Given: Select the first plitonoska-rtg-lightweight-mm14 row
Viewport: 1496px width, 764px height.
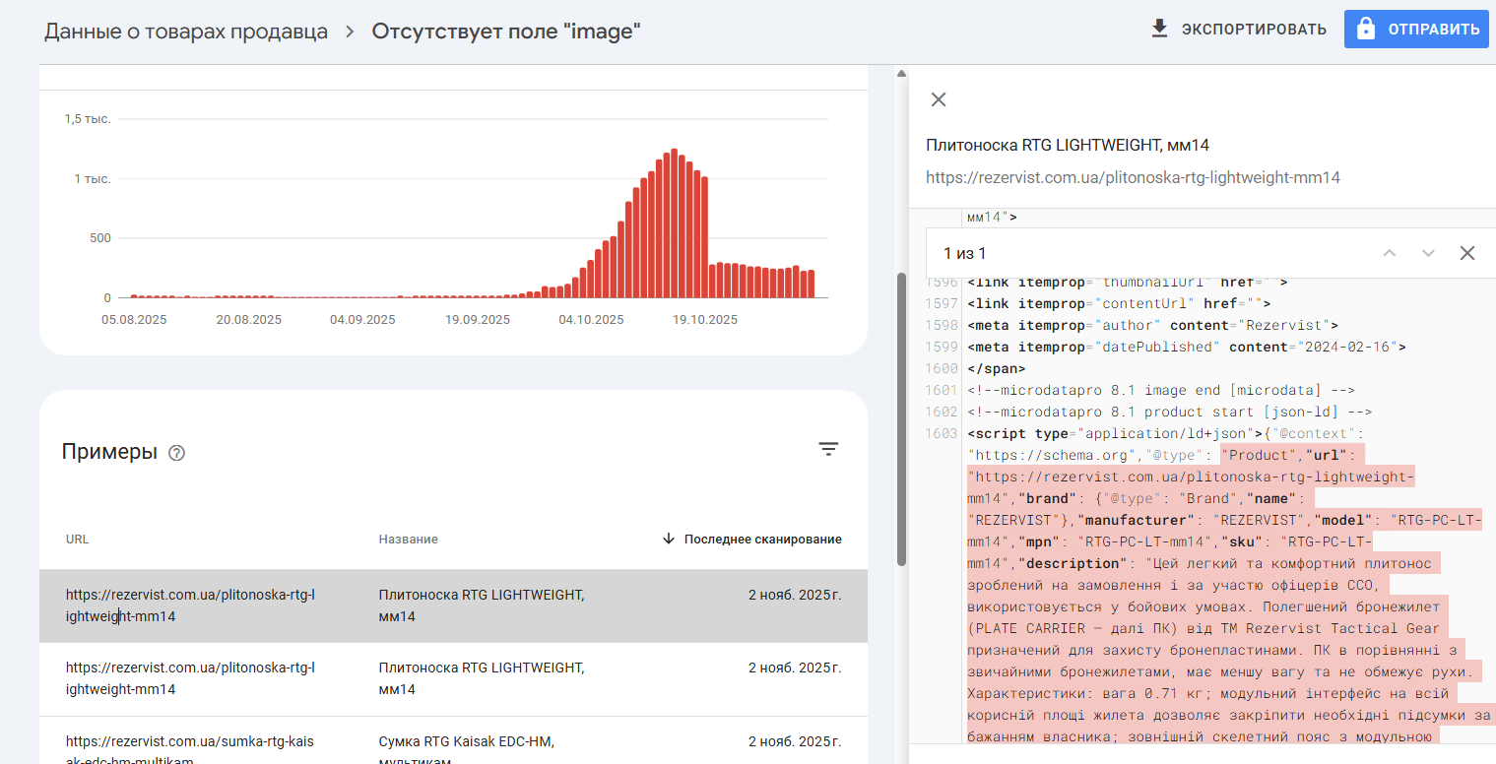Looking at the screenshot, I should tap(453, 605).
